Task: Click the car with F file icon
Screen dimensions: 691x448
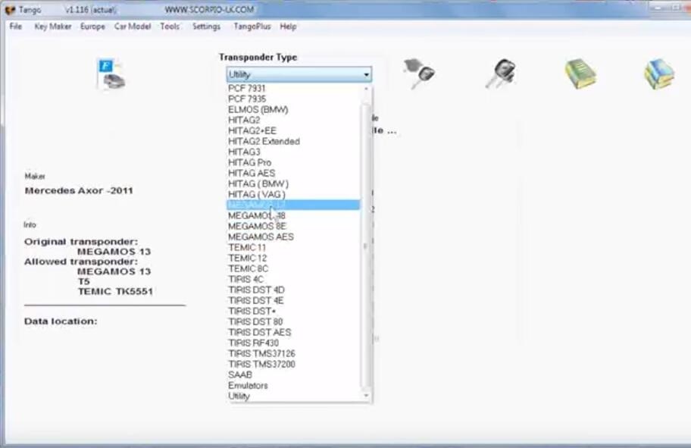Action: (x=111, y=74)
